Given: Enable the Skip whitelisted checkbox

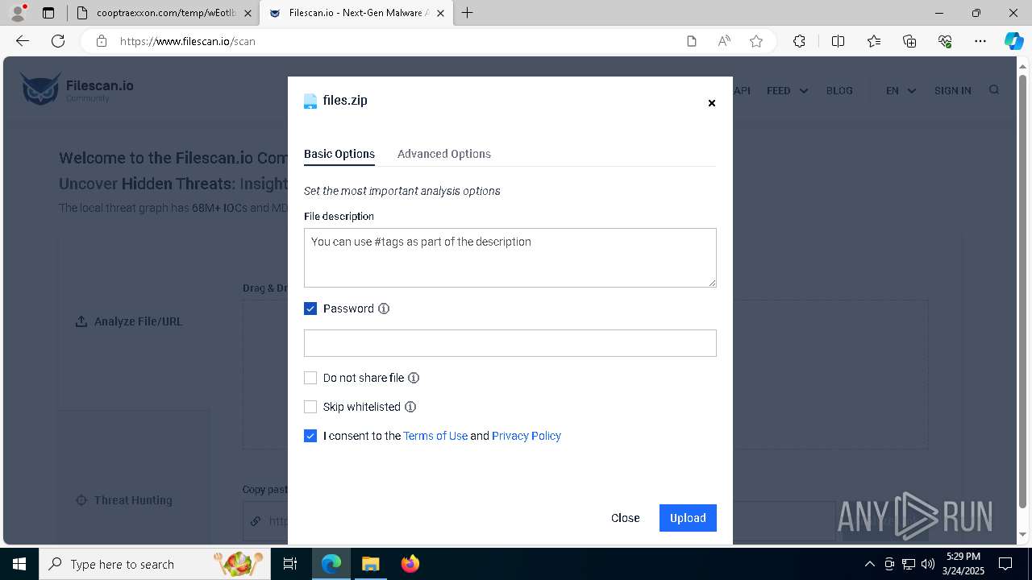Looking at the screenshot, I should (310, 407).
